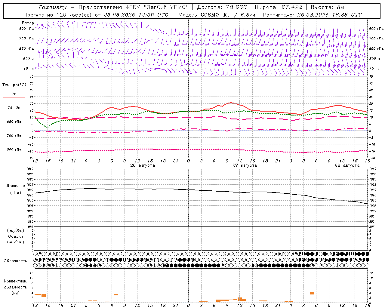
Task: Click the "Осадки" precipitation label
Action: (x=16, y=236)
